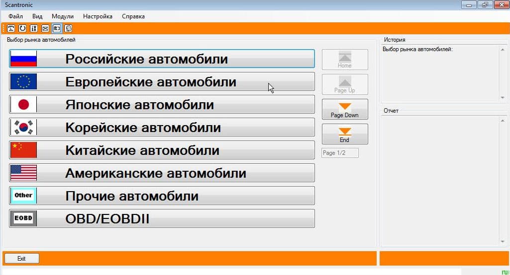The image size is (510, 275).
Task: Click the phone/connection toolbar icon
Action: (11, 29)
